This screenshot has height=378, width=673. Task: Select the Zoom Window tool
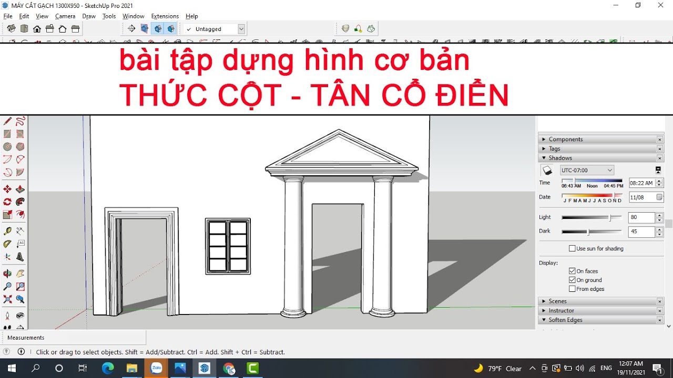pyautogui.click(x=20, y=287)
